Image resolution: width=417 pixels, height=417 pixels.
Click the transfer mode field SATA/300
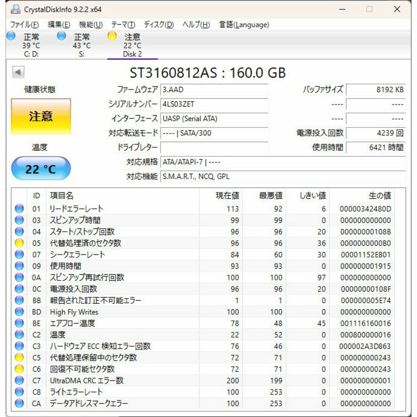point(214,133)
